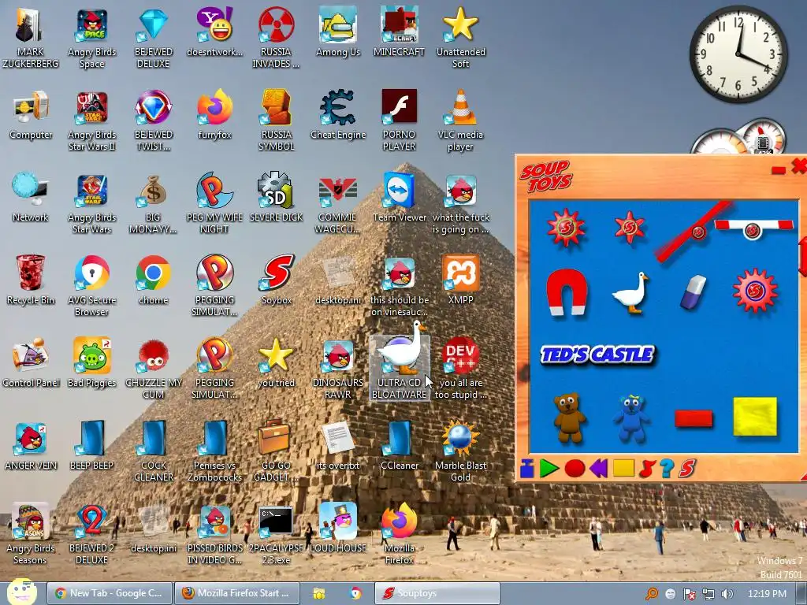Click the yellow stop square in Soup Toys toolbar
The height and width of the screenshot is (605, 807).
pyautogui.click(x=623, y=468)
